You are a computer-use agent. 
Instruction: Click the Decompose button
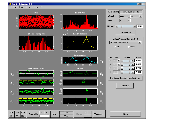(125, 32)
